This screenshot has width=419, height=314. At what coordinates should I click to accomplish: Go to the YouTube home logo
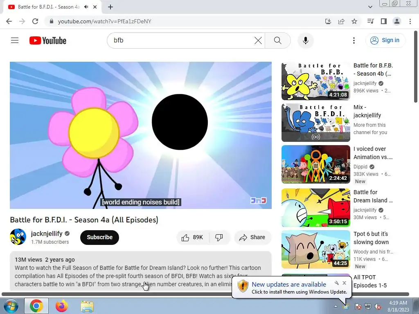pos(48,40)
